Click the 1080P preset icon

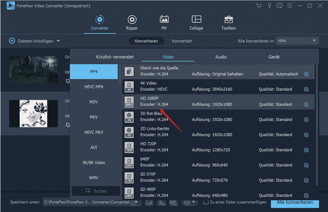[x=129, y=102]
